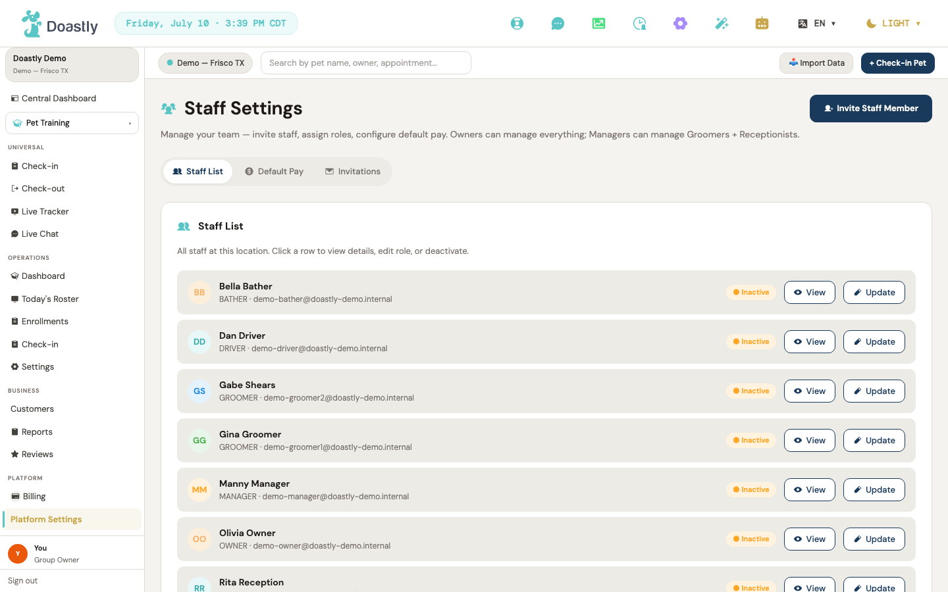Image resolution: width=948 pixels, height=592 pixels.
Task: Open Enrollments in the sidebar
Action: tap(72, 322)
